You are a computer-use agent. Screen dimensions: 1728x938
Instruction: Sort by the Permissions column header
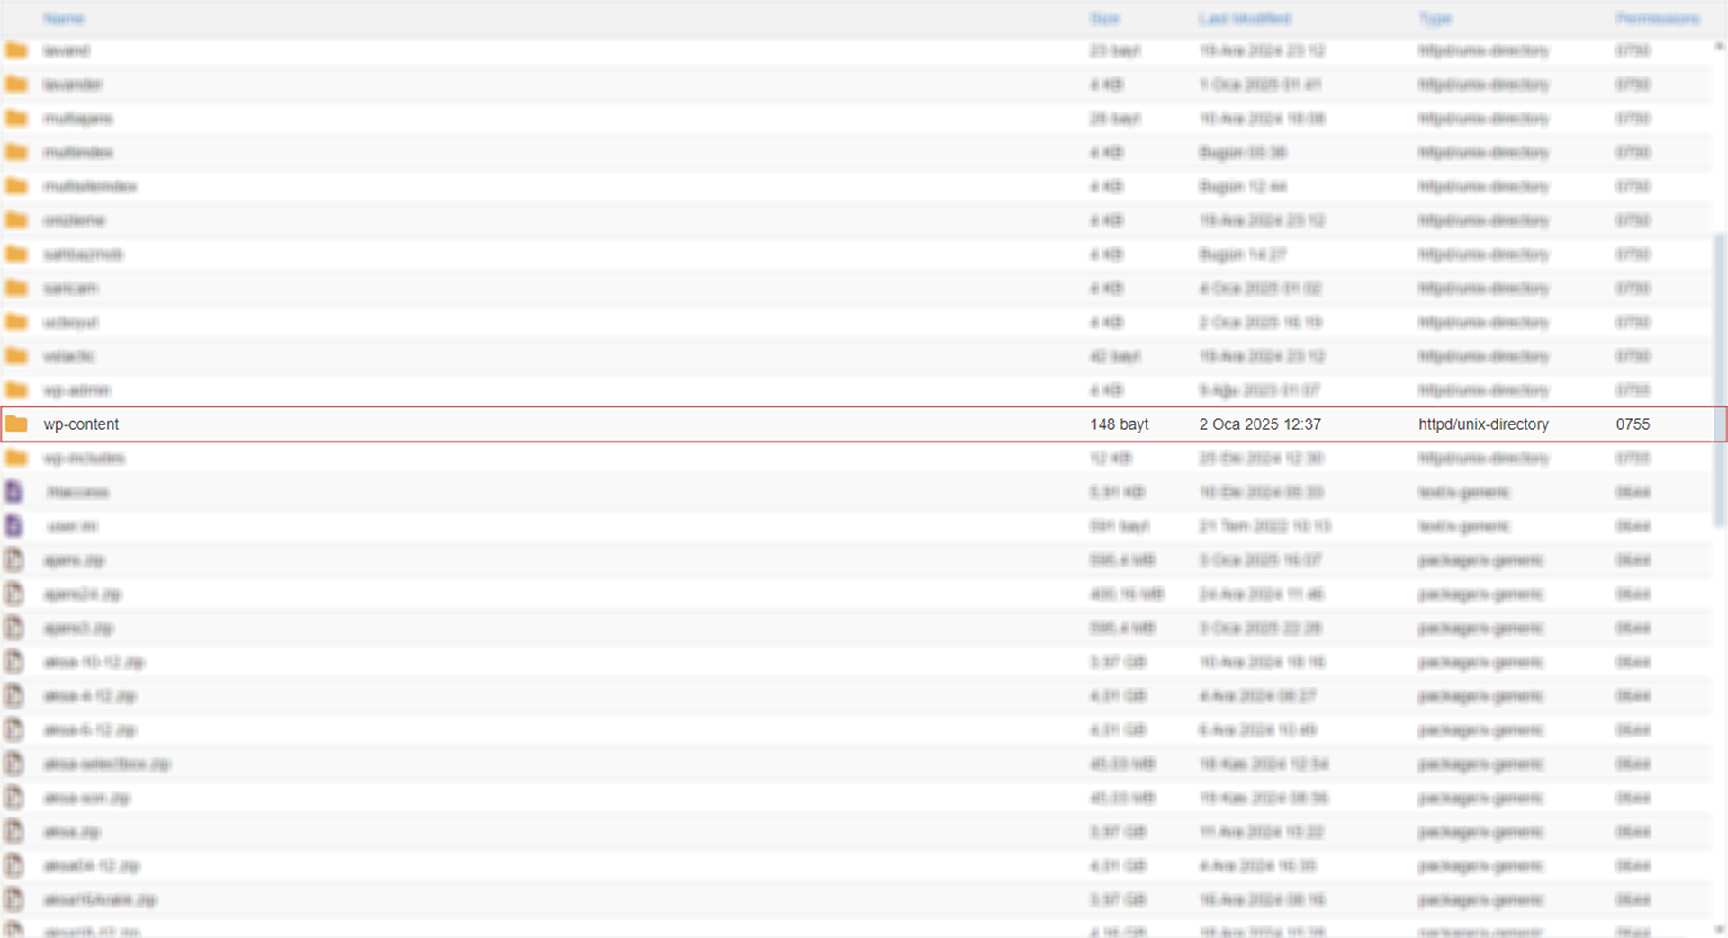[x=1657, y=19]
